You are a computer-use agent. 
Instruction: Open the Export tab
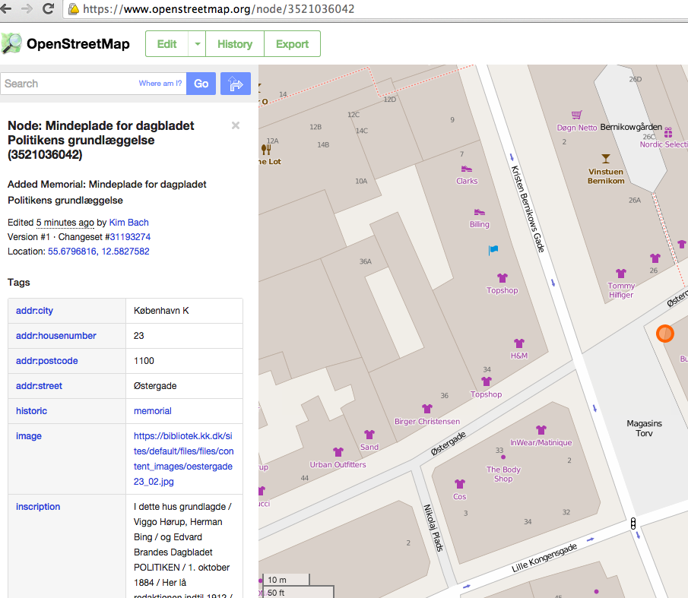coord(292,44)
